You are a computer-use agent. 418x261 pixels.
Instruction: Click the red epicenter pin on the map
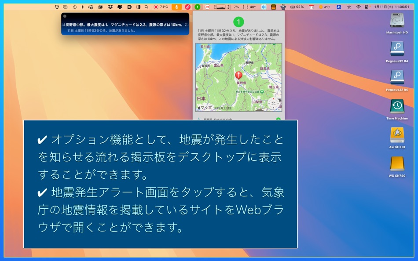coord(238,76)
